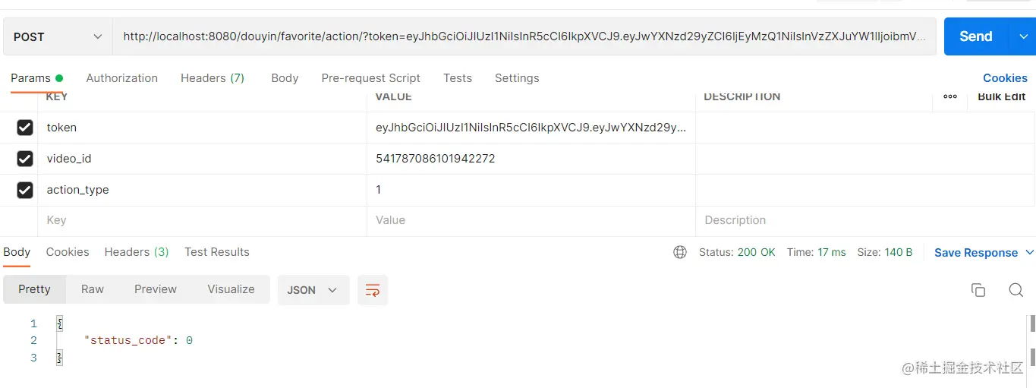The image size is (1036, 388).
Task: Open the Cookies link
Action: click(x=1004, y=78)
